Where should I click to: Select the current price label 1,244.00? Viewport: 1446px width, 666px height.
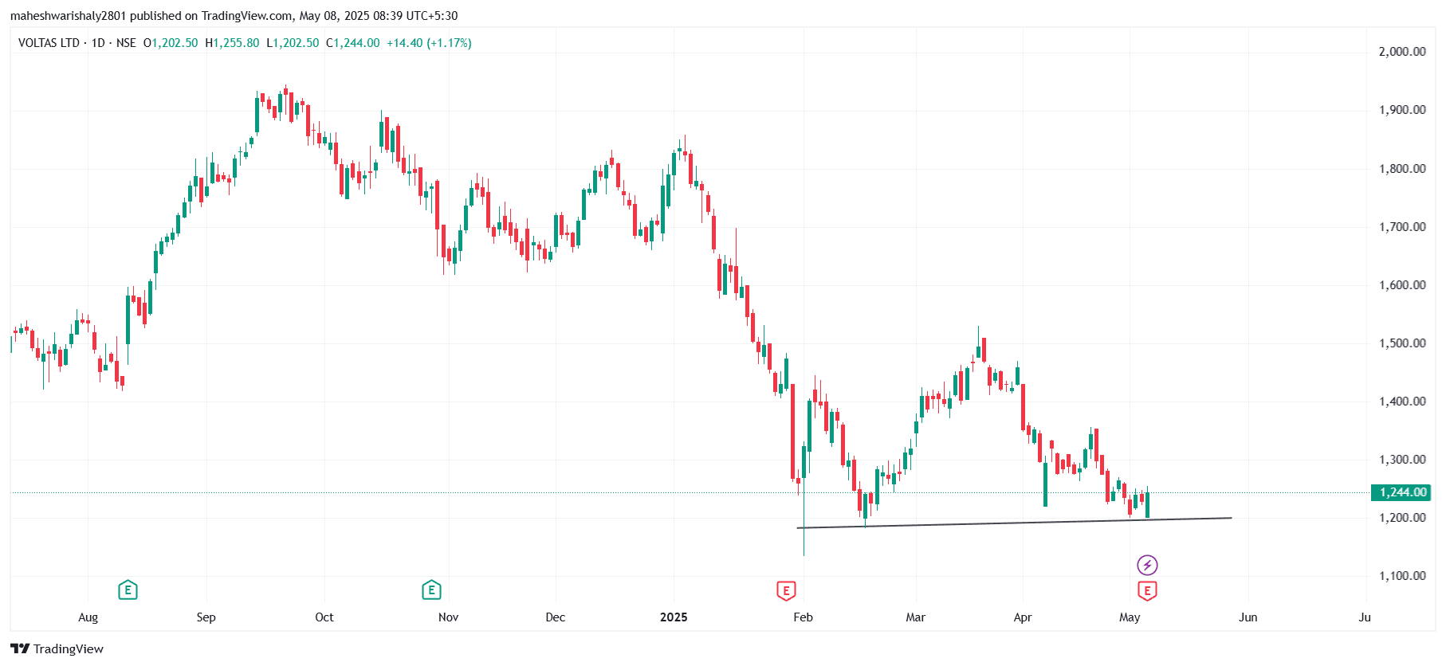1401,492
